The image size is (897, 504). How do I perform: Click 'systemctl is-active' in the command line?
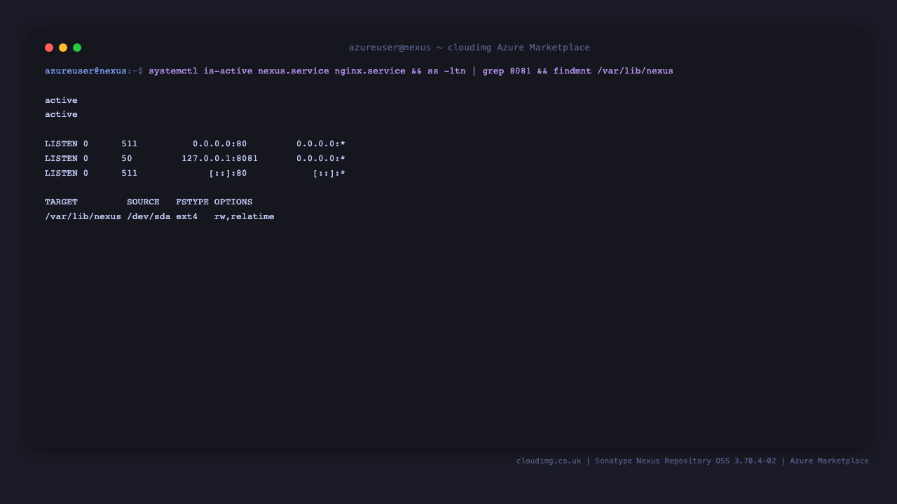[x=200, y=71]
